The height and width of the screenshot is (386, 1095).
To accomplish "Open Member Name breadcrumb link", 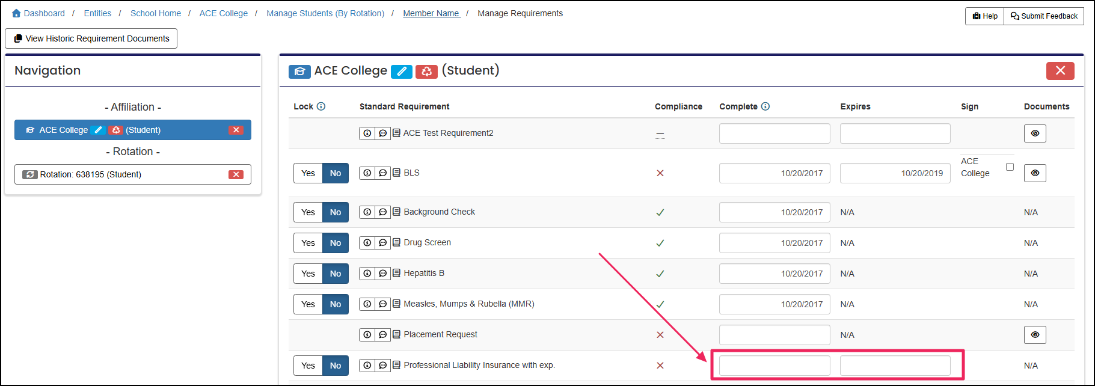I will click(x=432, y=13).
